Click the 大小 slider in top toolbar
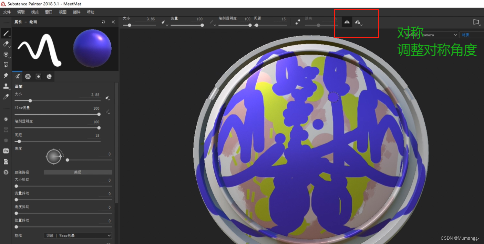 (x=139, y=25)
